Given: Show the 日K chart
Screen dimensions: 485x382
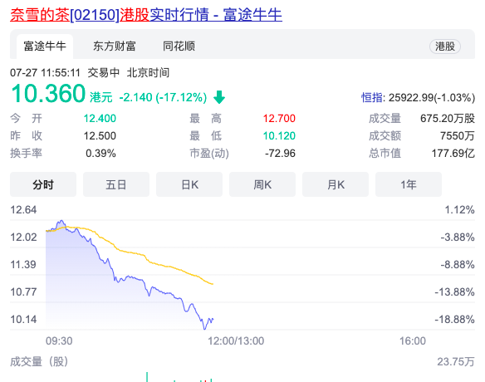Looking at the screenshot, I should coord(189,184).
